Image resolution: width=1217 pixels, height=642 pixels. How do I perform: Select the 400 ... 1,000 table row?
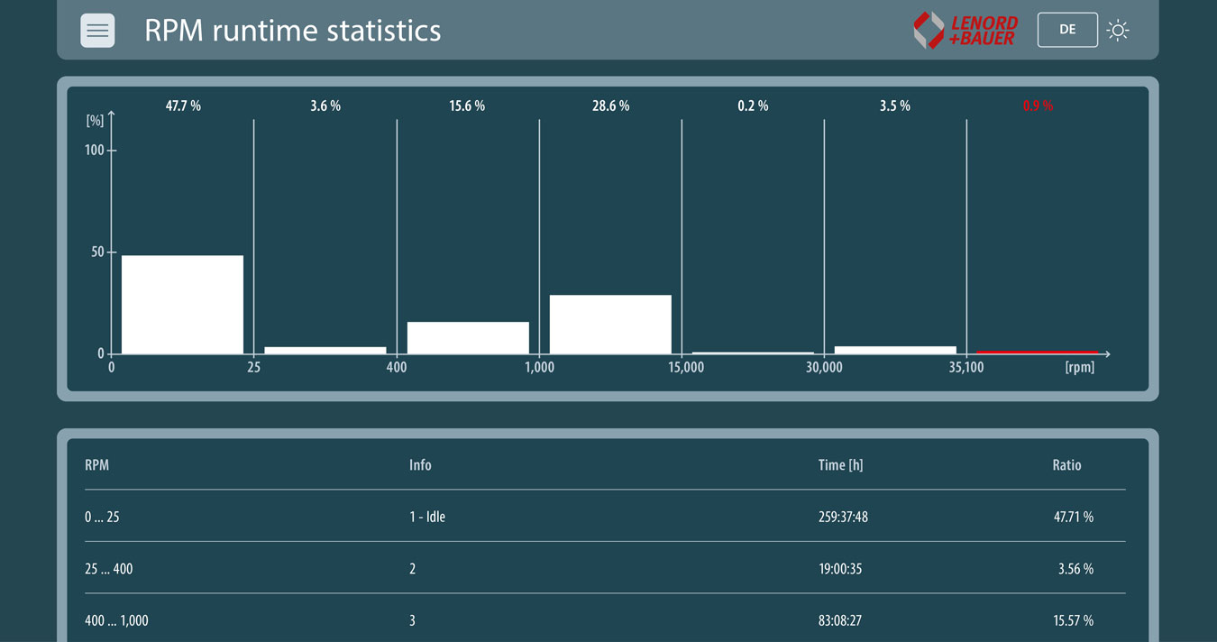point(605,620)
